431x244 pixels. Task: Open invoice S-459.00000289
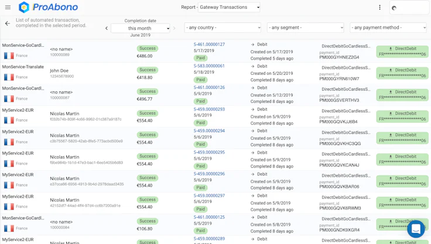click(x=209, y=239)
